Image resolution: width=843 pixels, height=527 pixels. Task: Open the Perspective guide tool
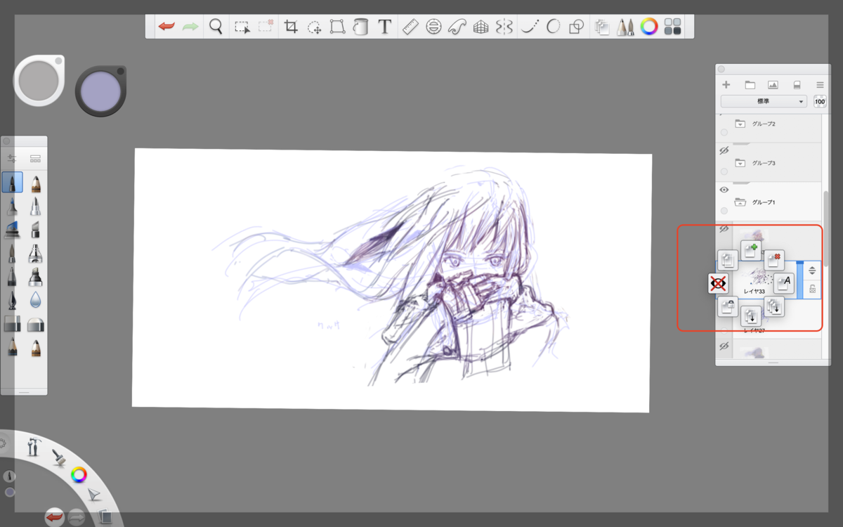click(481, 27)
